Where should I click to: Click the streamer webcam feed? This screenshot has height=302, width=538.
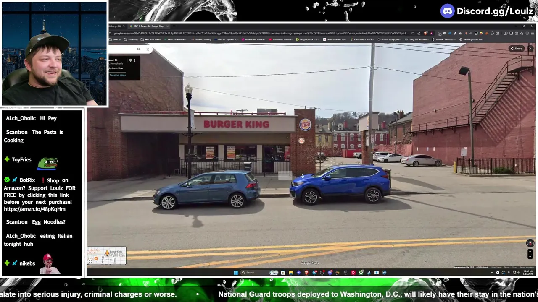(54, 54)
